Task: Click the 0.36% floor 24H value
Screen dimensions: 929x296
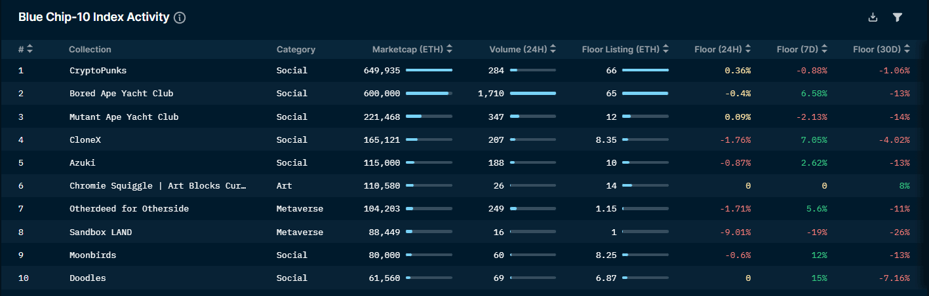Action: pos(738,70)
